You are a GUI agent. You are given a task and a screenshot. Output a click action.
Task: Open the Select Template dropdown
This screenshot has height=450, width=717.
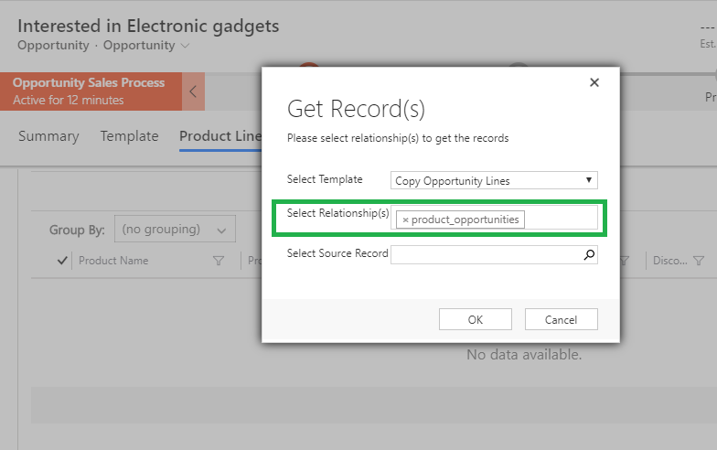494,180
